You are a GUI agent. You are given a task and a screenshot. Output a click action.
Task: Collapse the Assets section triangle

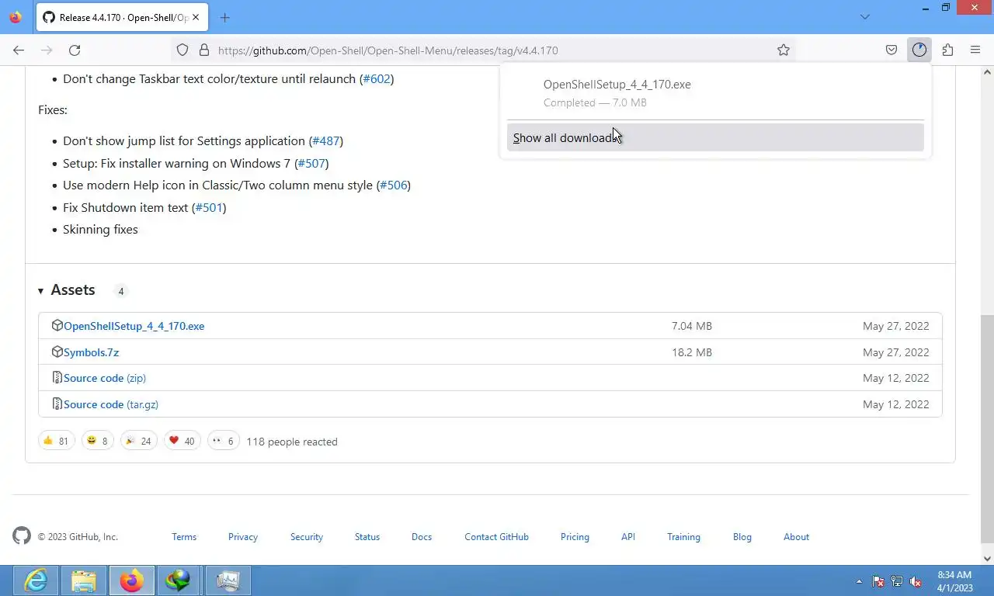click(40, 291)
